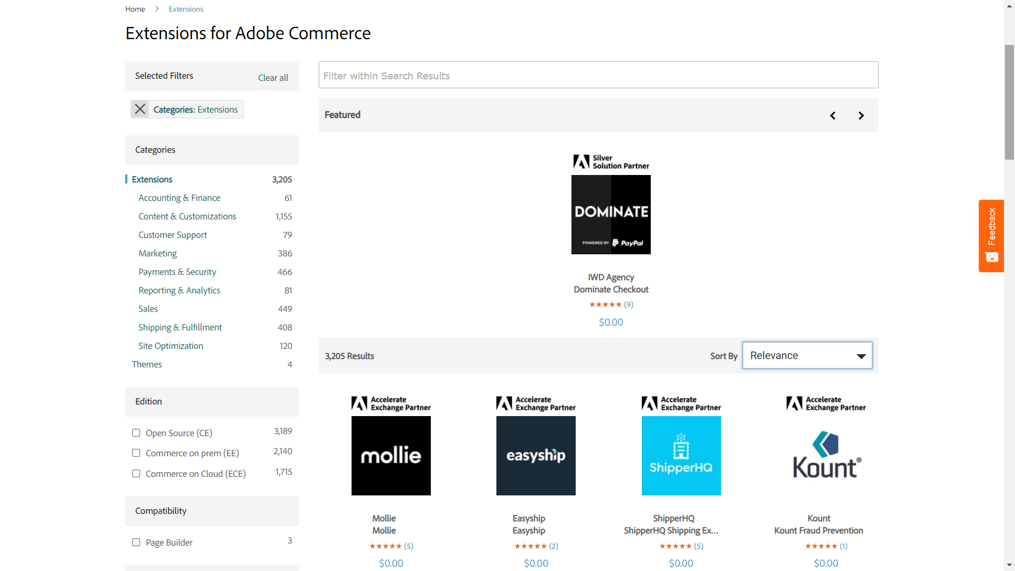The image size is (1015, 571).
Task: Click Clear all filters link
Action: [x=273, y=78]
